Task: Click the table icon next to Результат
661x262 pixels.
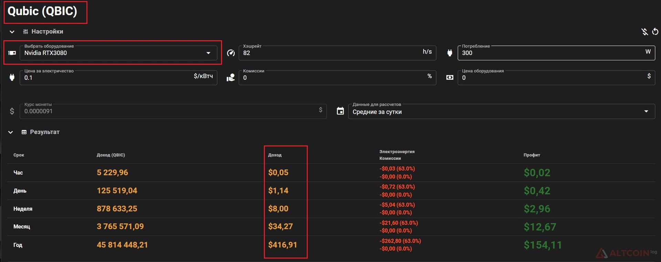Action: click(x=24, y=132)
